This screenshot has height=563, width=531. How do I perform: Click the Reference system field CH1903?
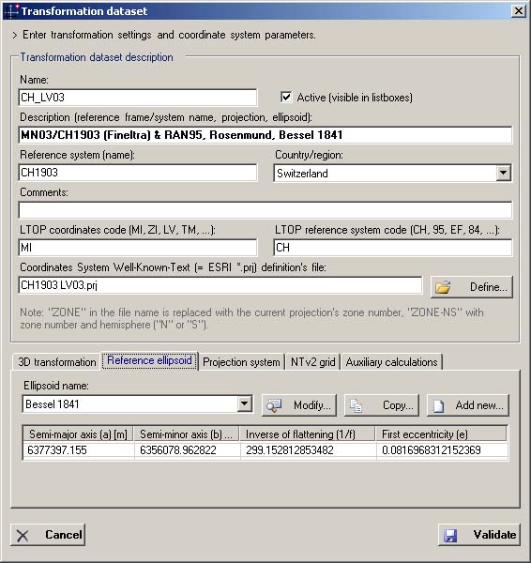pos(138,173)
